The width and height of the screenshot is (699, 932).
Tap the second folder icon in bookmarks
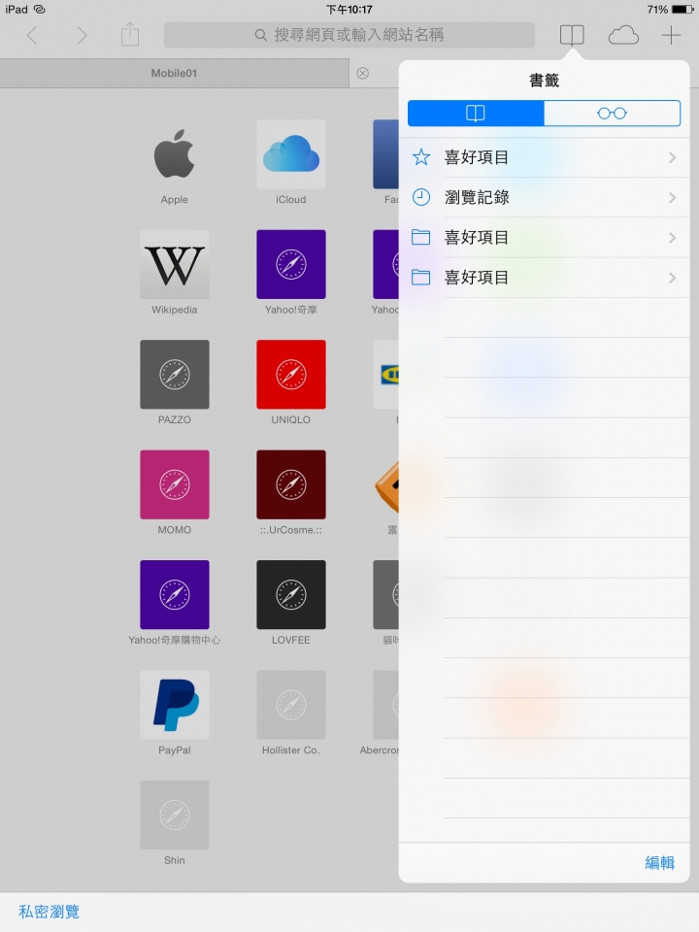[x=420, y=278]
